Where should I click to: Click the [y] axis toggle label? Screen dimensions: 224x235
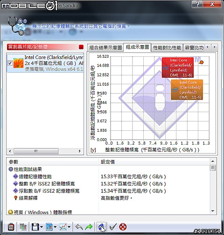tap(93, 150)
